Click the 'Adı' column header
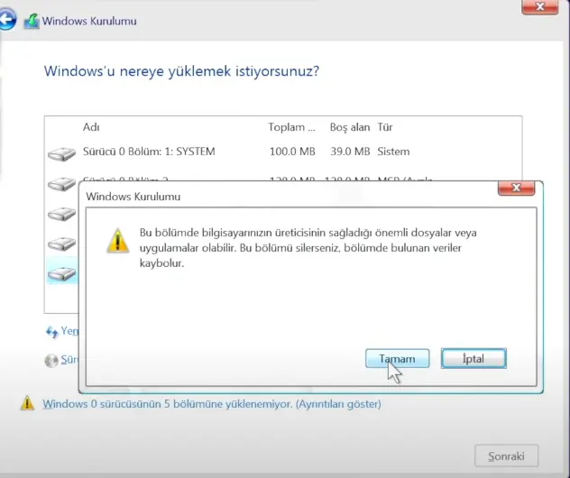Screen dimensions: 570x478 (91, 127)
